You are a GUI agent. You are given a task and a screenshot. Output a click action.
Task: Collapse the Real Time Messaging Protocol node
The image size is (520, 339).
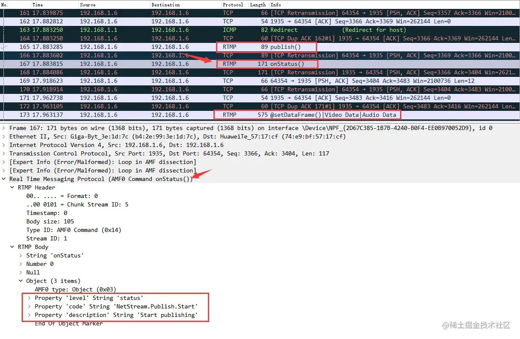pyautogui.click(x=4, y=179)
